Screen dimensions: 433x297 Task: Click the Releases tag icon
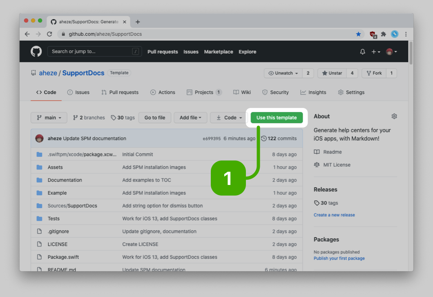[317, 203]
